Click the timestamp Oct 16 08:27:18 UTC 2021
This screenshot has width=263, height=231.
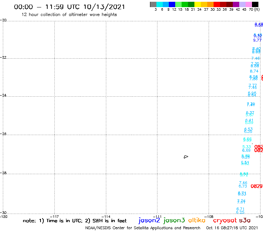232,228
